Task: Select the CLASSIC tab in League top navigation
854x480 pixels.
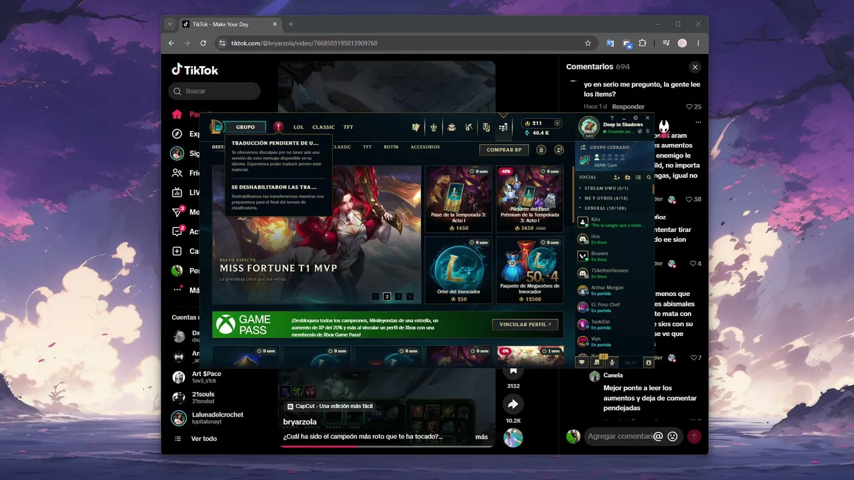Action: (324, 127)
